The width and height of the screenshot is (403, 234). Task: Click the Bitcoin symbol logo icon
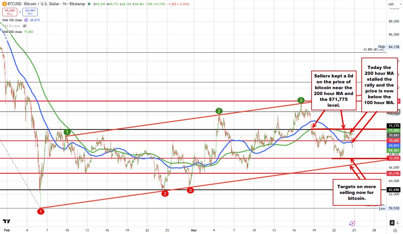[x=5, y=4]
